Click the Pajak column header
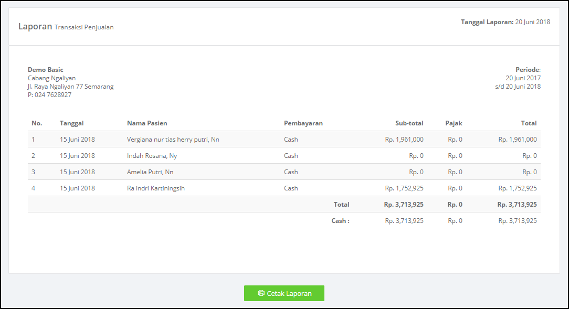 [454, 123]
